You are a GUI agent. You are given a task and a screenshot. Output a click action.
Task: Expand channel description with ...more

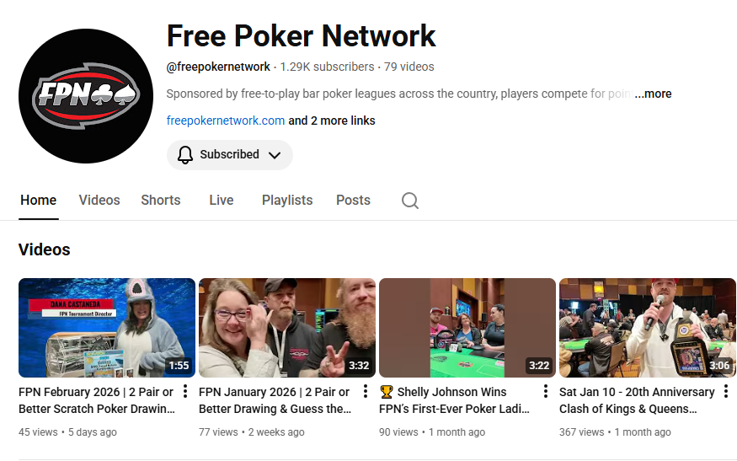[x=654, y=94]
